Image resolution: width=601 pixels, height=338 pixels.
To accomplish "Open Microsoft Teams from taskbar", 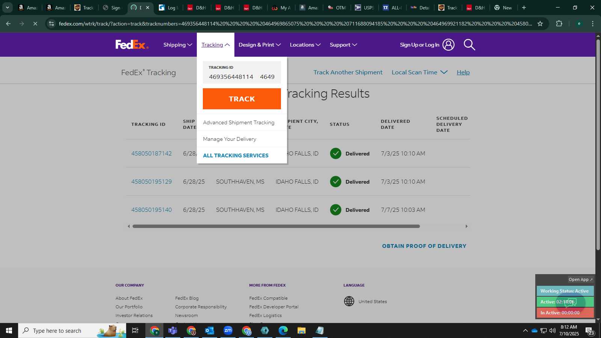I will [173, 330].
